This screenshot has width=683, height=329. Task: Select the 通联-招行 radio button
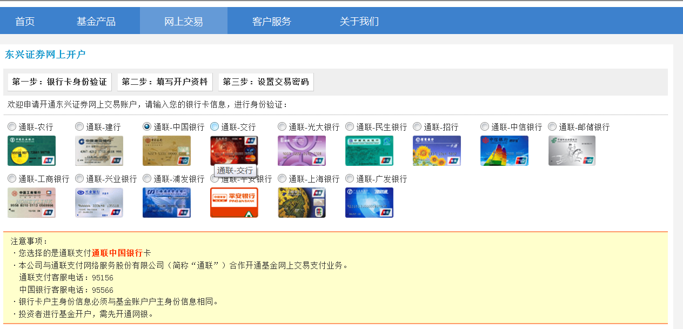[x=417, y=126]
